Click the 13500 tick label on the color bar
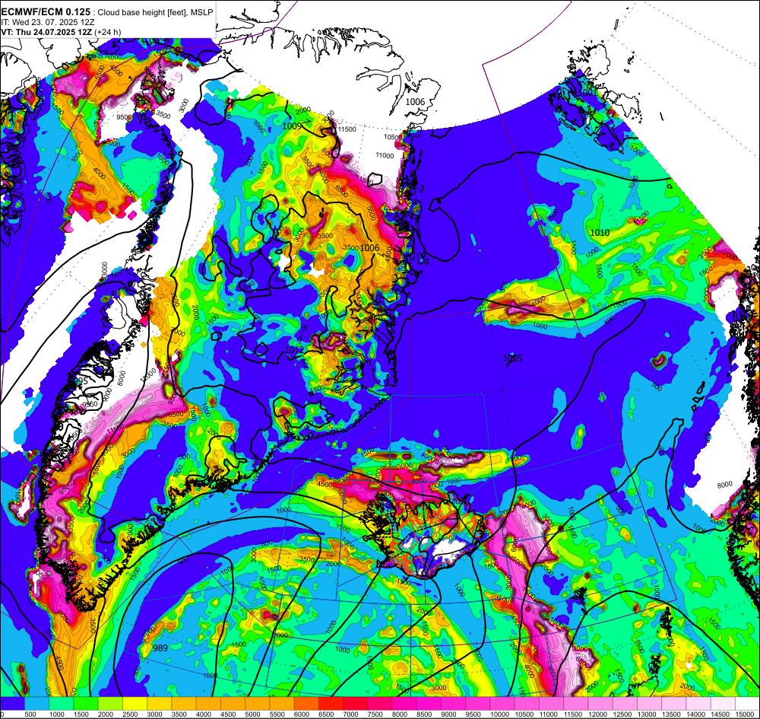The height and width of the screenshot is (719, 760). click(x=671, y=714)
